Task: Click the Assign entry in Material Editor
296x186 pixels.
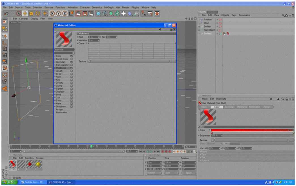Action: [60, 109]
